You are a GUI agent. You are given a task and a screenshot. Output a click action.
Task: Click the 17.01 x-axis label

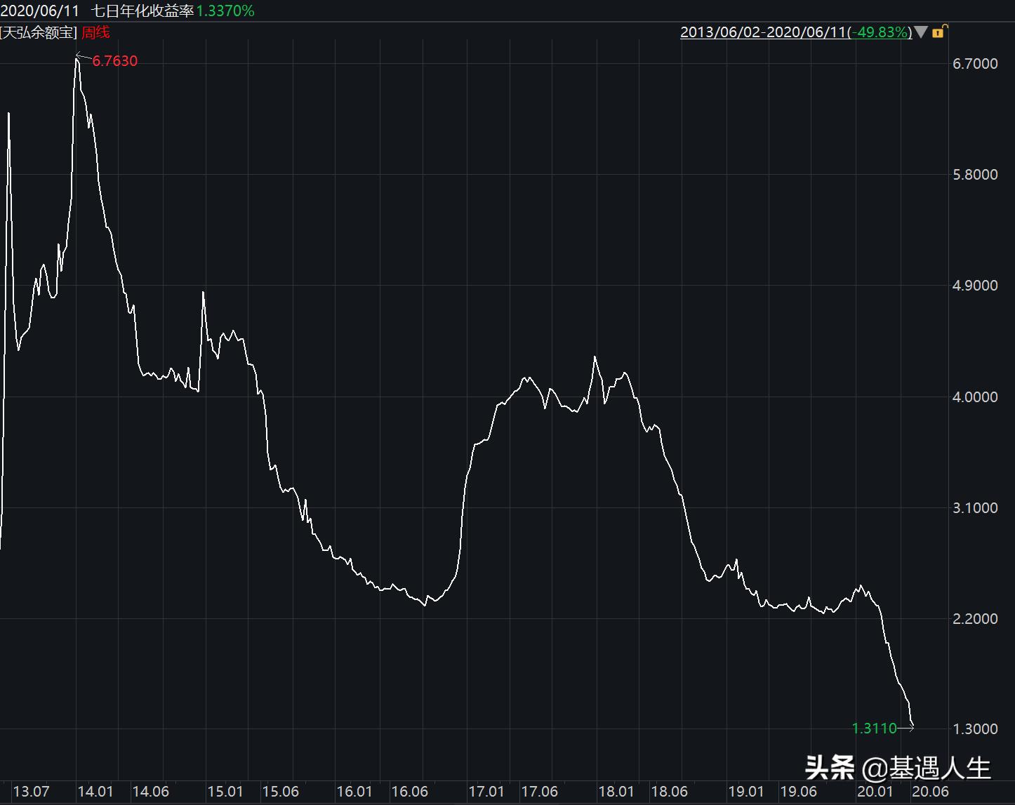tap(487, 791)
